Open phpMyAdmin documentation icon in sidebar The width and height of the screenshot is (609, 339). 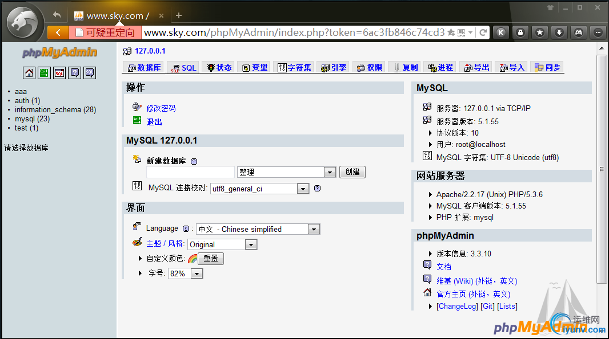pos(75,72)
